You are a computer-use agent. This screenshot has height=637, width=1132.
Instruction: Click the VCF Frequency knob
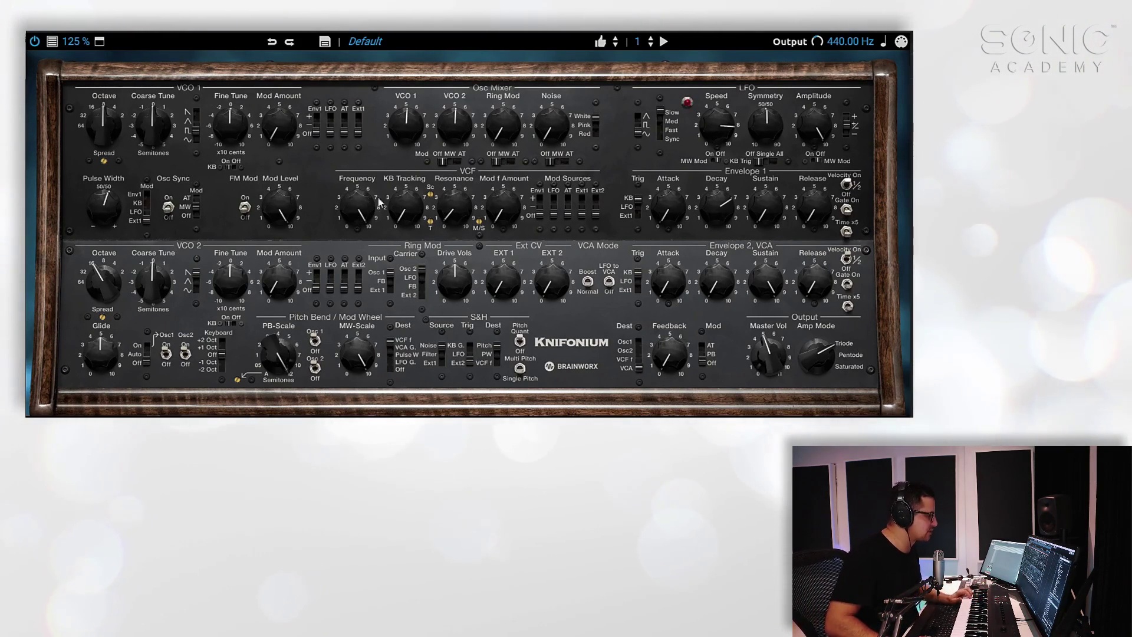(x=357, y=208)
